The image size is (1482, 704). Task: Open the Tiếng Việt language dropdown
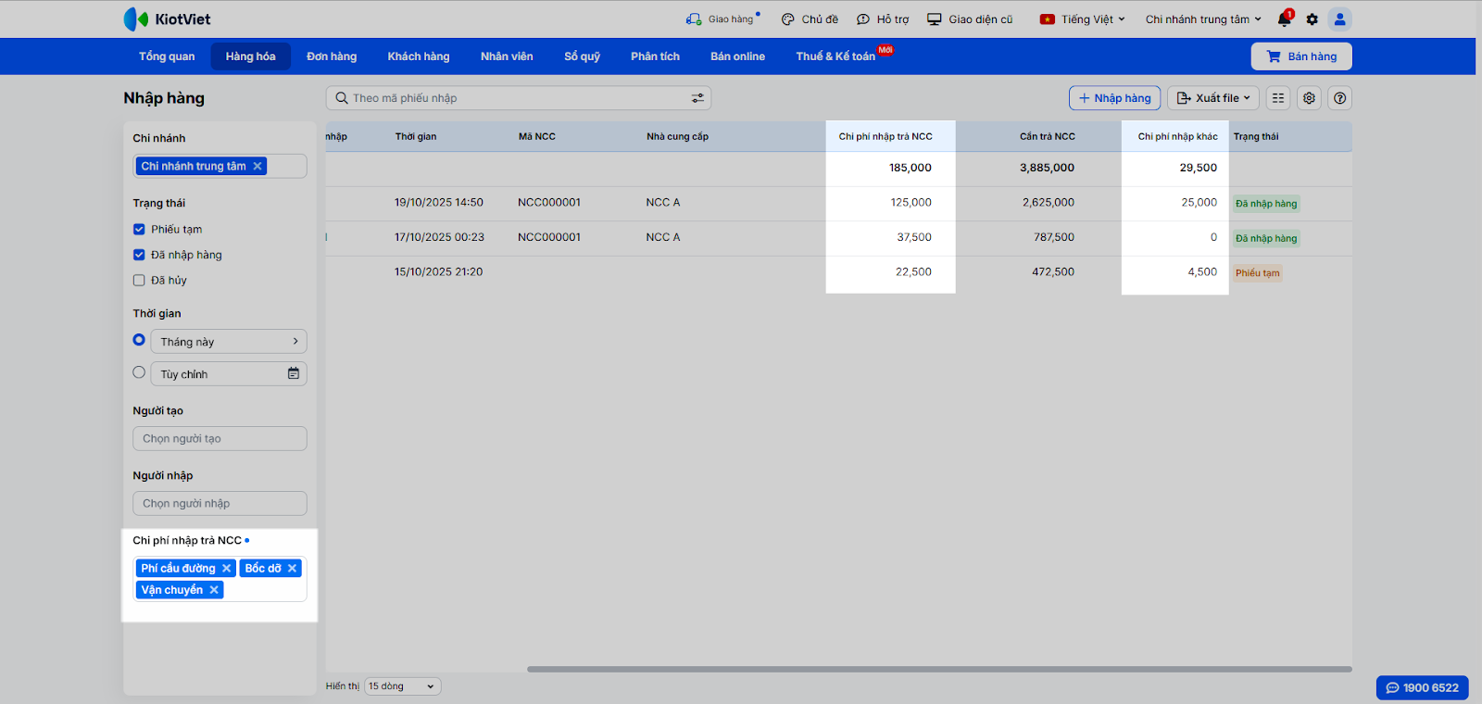(x=1083, y=19)
